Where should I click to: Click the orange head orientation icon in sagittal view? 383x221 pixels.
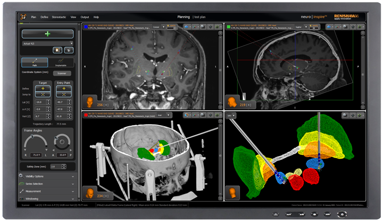click(232, 101)
